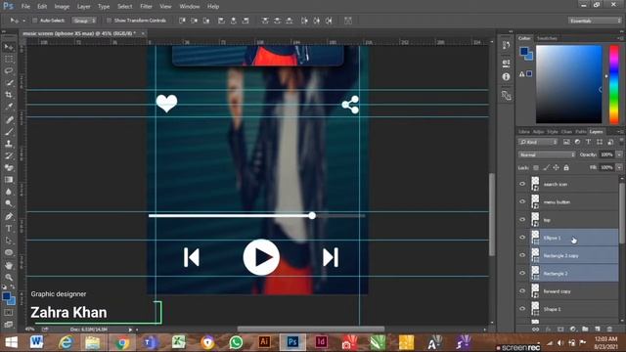Select the Path Selection tool
Image resolution: width=626 pixels, height=352 pixels.
click(9, 241)
